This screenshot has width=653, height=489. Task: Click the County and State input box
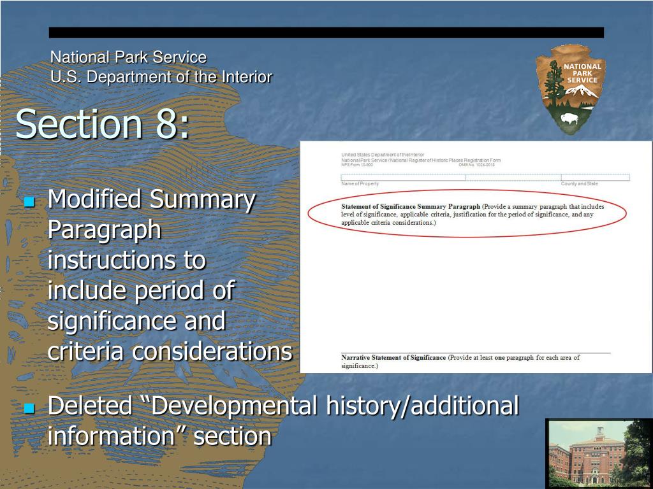pyautogui.click(x=596, y=177)
